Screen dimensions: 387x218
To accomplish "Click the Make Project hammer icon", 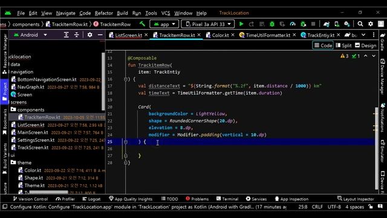I will pyautogui.click(x=142, y=24).
